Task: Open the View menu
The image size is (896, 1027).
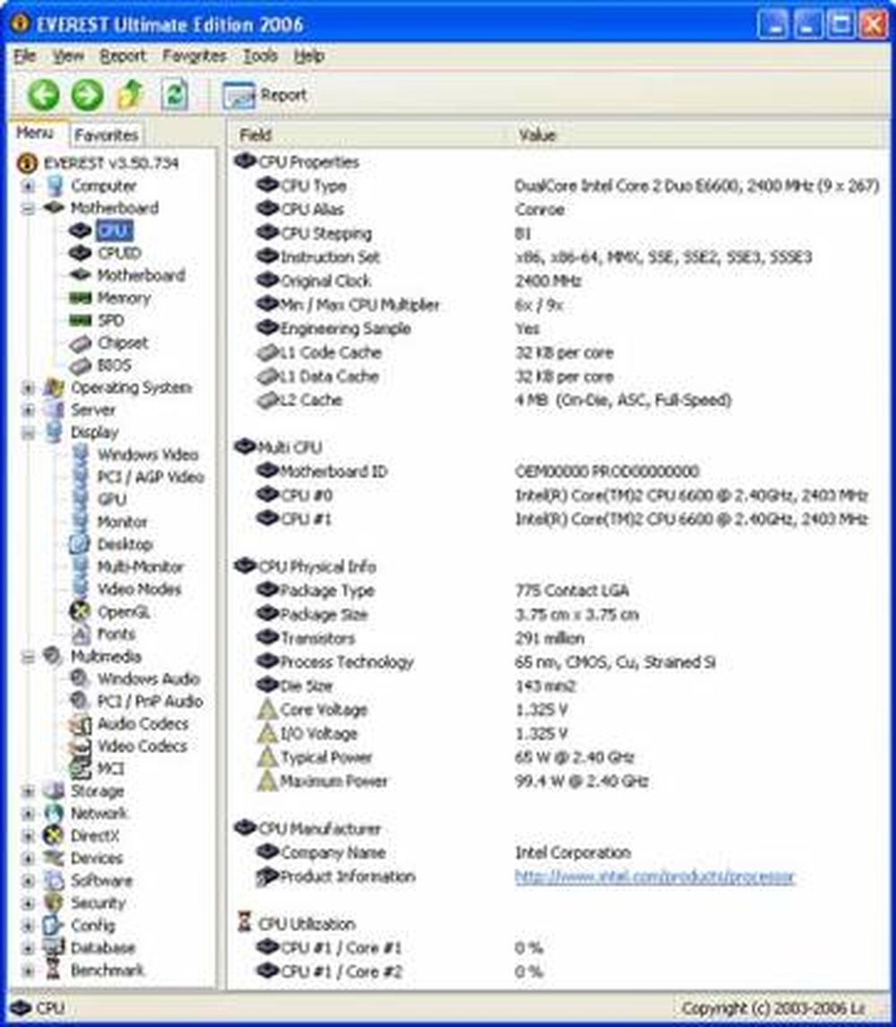Action: coord(68,56)
